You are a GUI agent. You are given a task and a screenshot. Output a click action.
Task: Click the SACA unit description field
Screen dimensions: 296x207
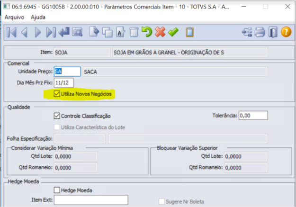point(175,72)
